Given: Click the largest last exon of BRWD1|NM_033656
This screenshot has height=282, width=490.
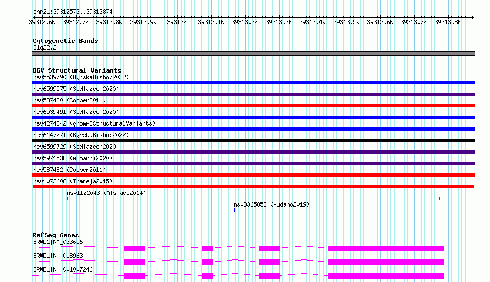Looking at the screenshot, I should (x=386, y=248).
